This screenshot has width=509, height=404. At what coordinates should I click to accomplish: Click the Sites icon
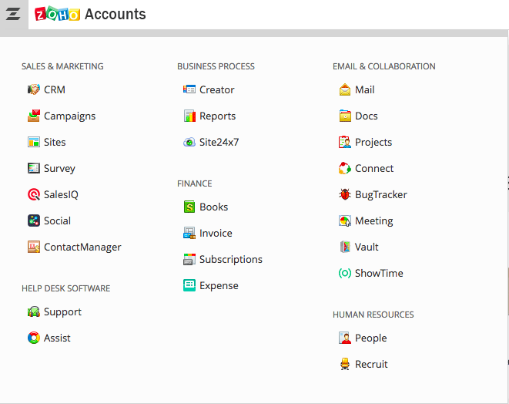pos(34,142)
